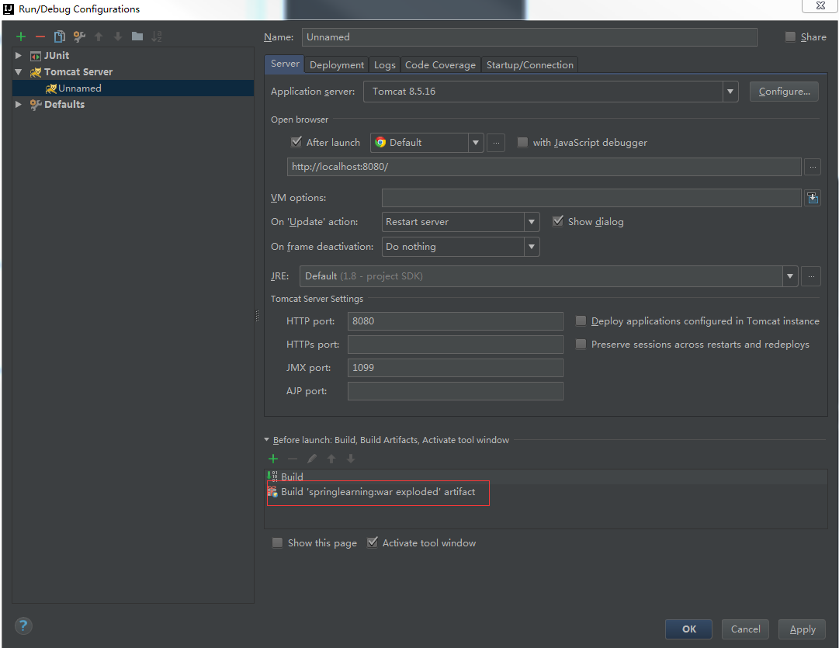The width and height of the screenshot is (839, 648).
Task: Click the blue question mark help icon
Action: [23, 625]
